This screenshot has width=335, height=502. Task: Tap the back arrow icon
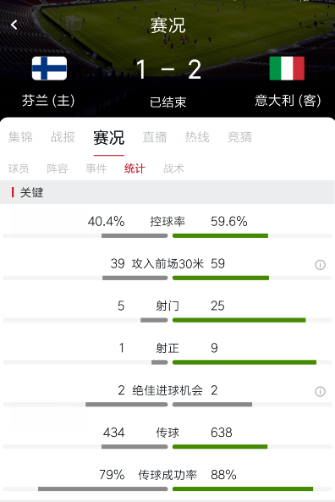[x=14, y=25]
